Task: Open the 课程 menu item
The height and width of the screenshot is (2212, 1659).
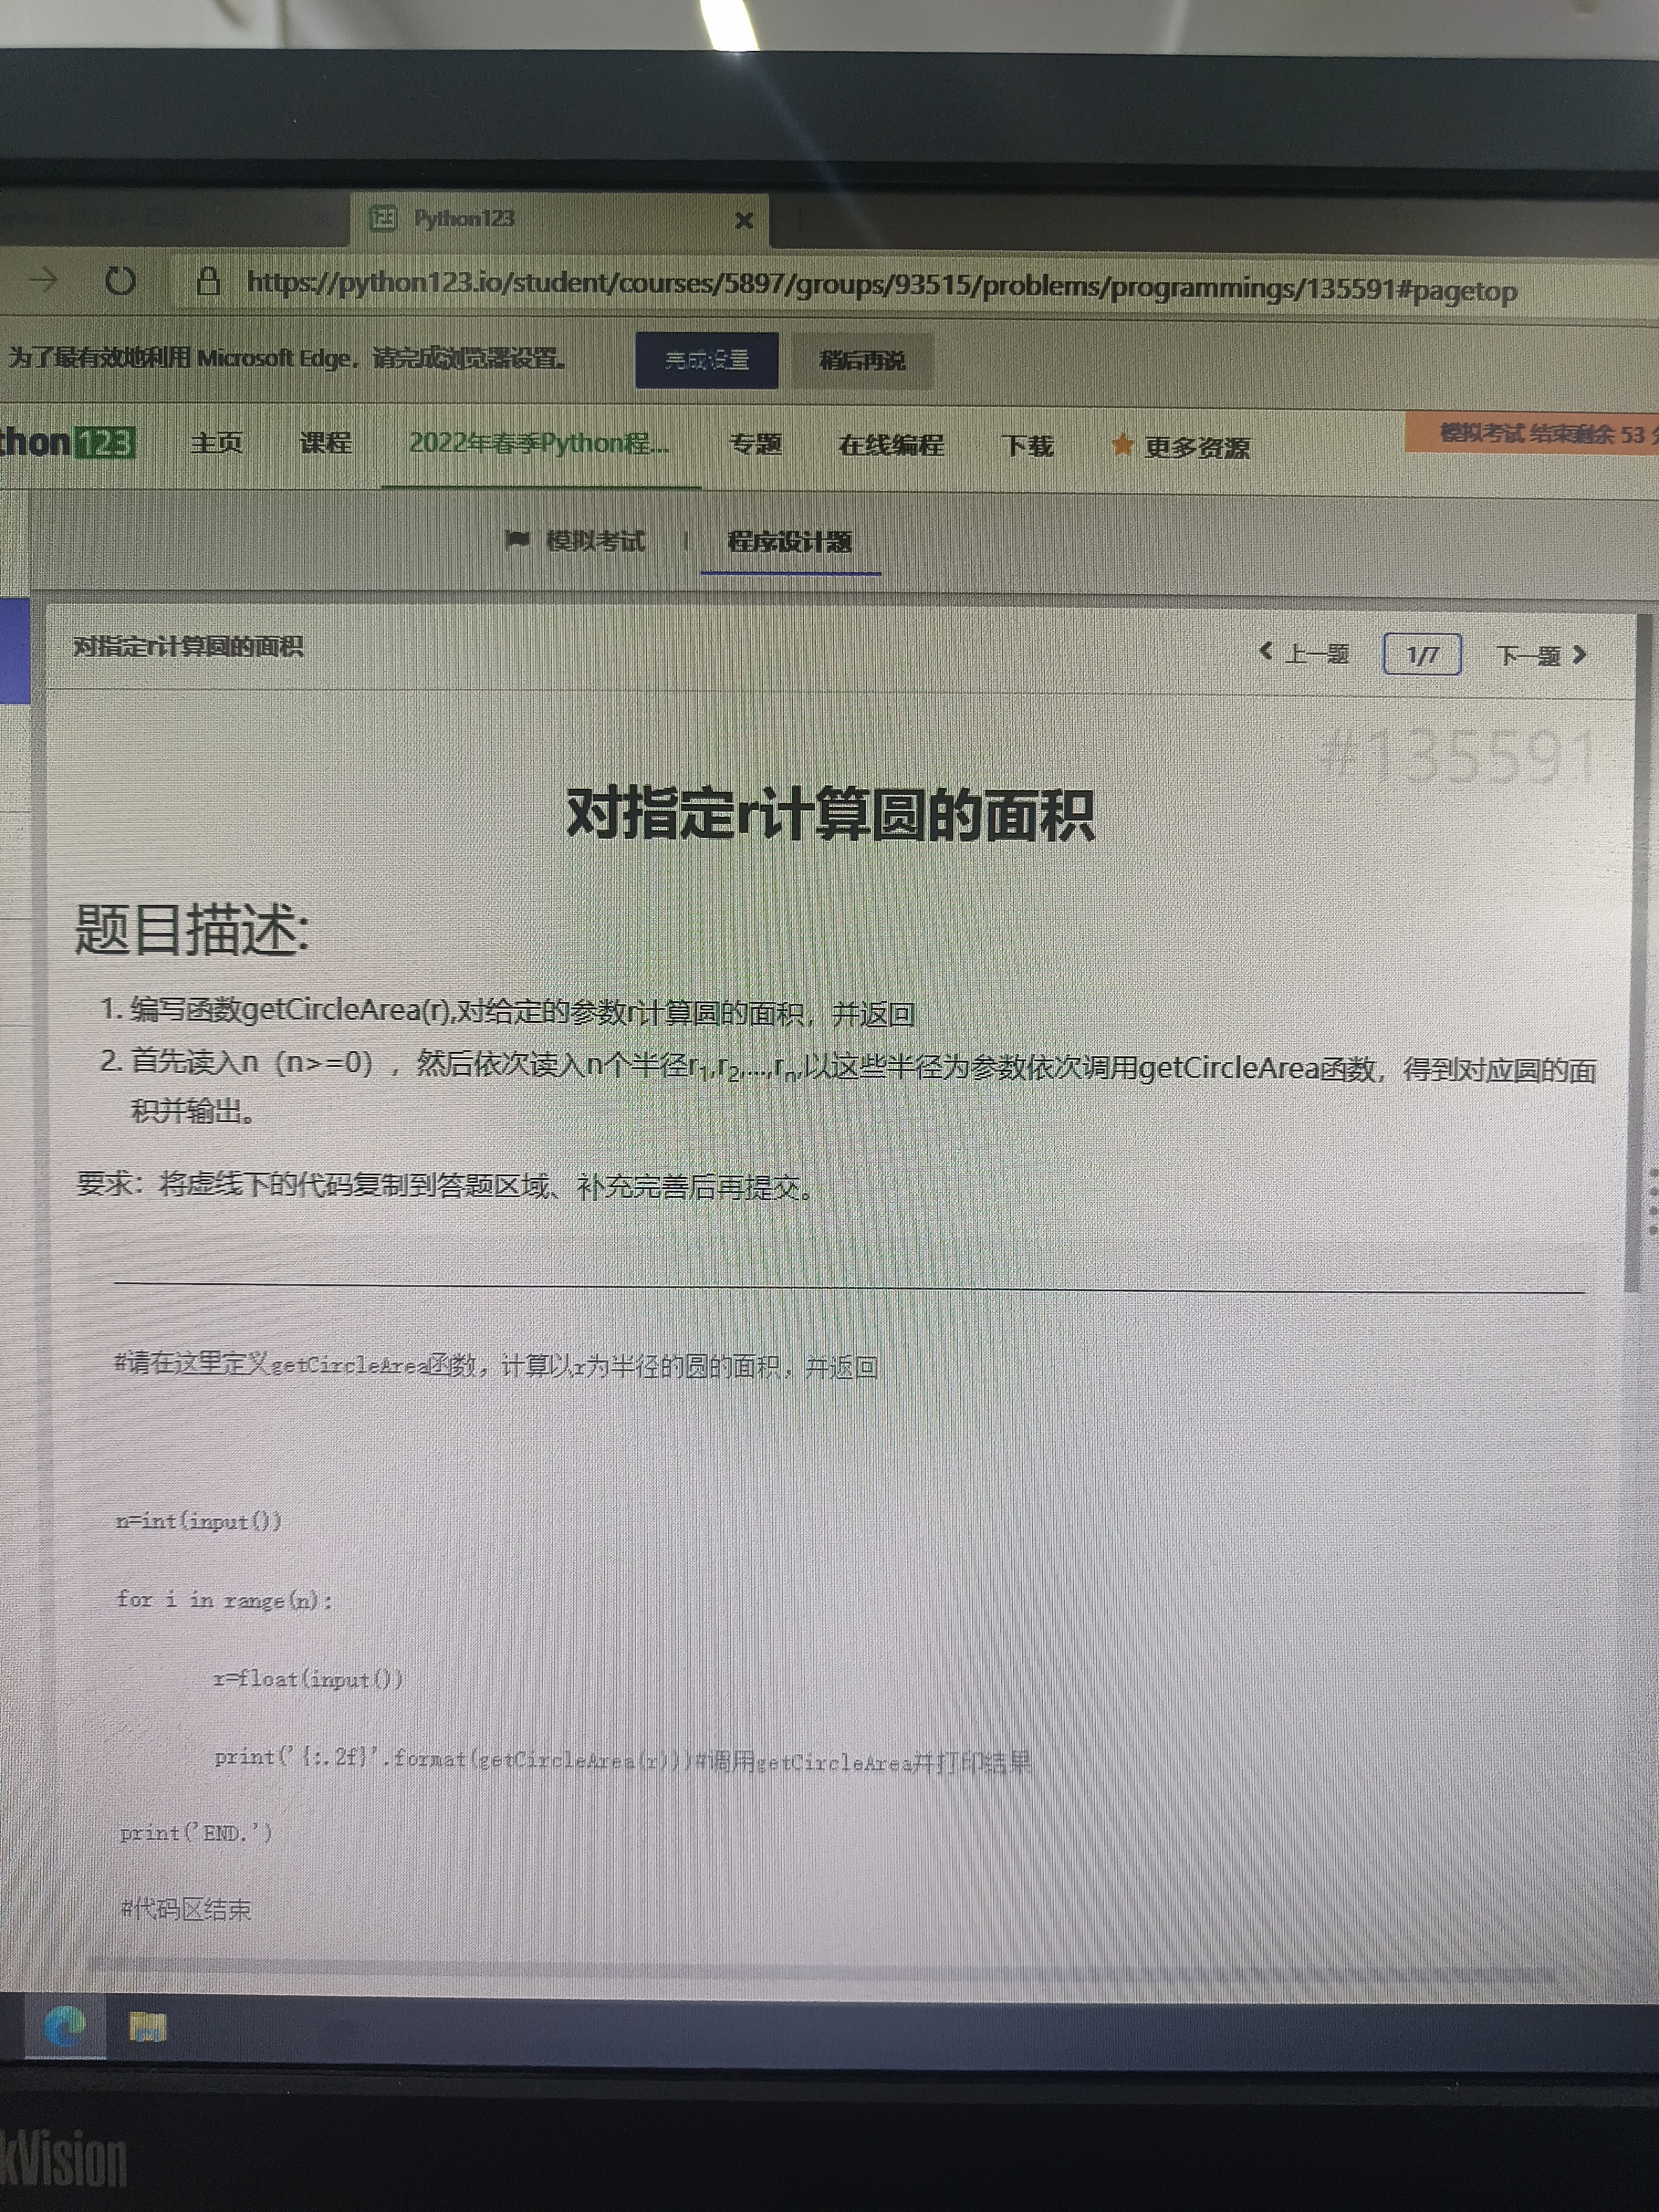Action: [325, 442]
